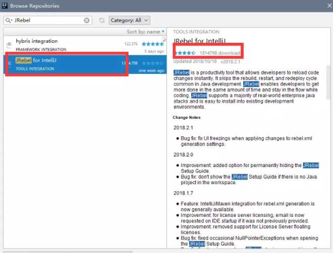Click the 2018.2.1 version heading
Image resolution: width=333 pixels, height=253 pixels.
tap(183, 128)
